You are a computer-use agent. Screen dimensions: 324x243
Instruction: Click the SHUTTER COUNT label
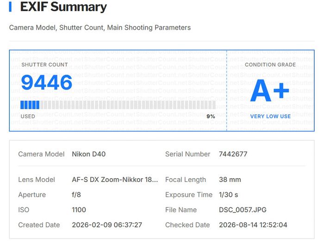point(44,65)
